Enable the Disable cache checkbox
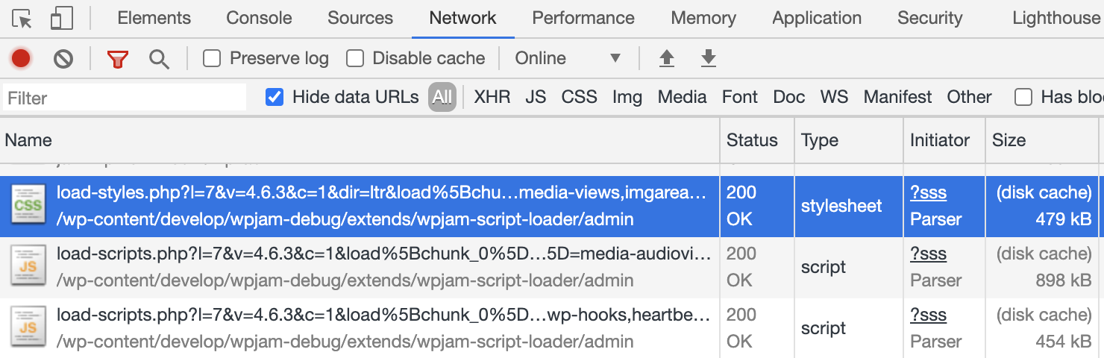 (x=355, y=58)
